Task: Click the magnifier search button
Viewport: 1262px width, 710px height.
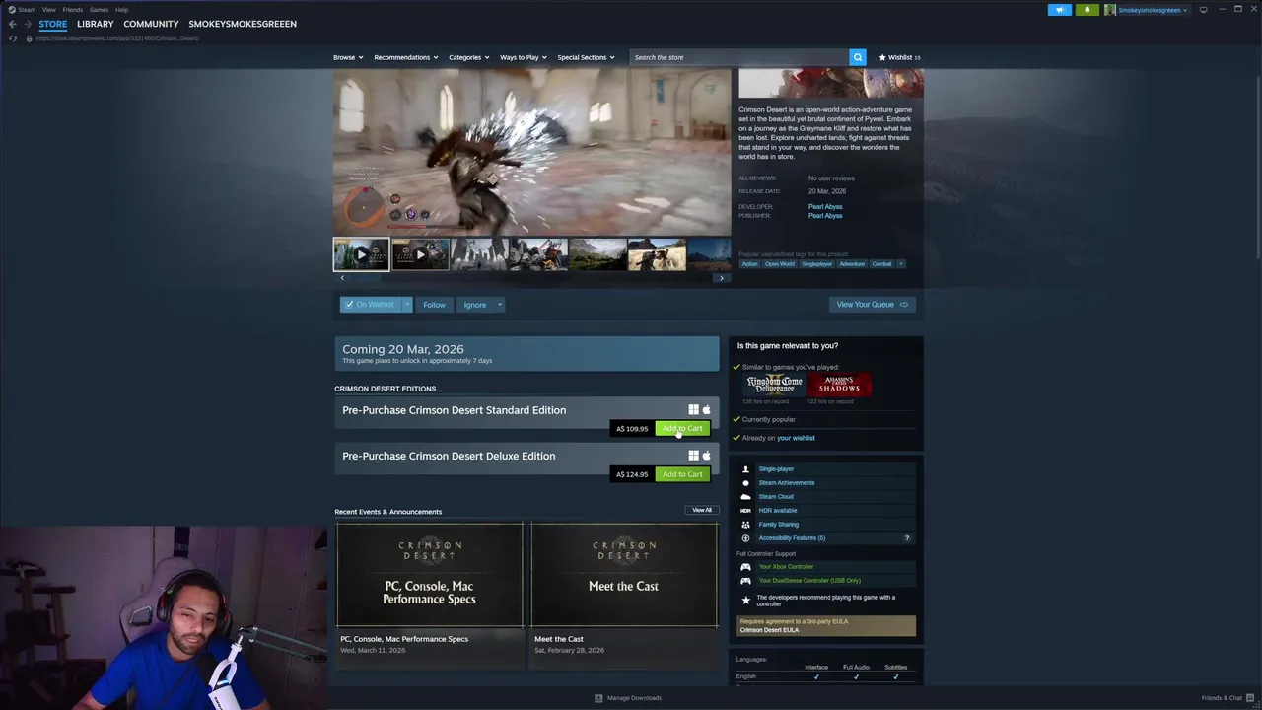Action: (x=858, y=57)
